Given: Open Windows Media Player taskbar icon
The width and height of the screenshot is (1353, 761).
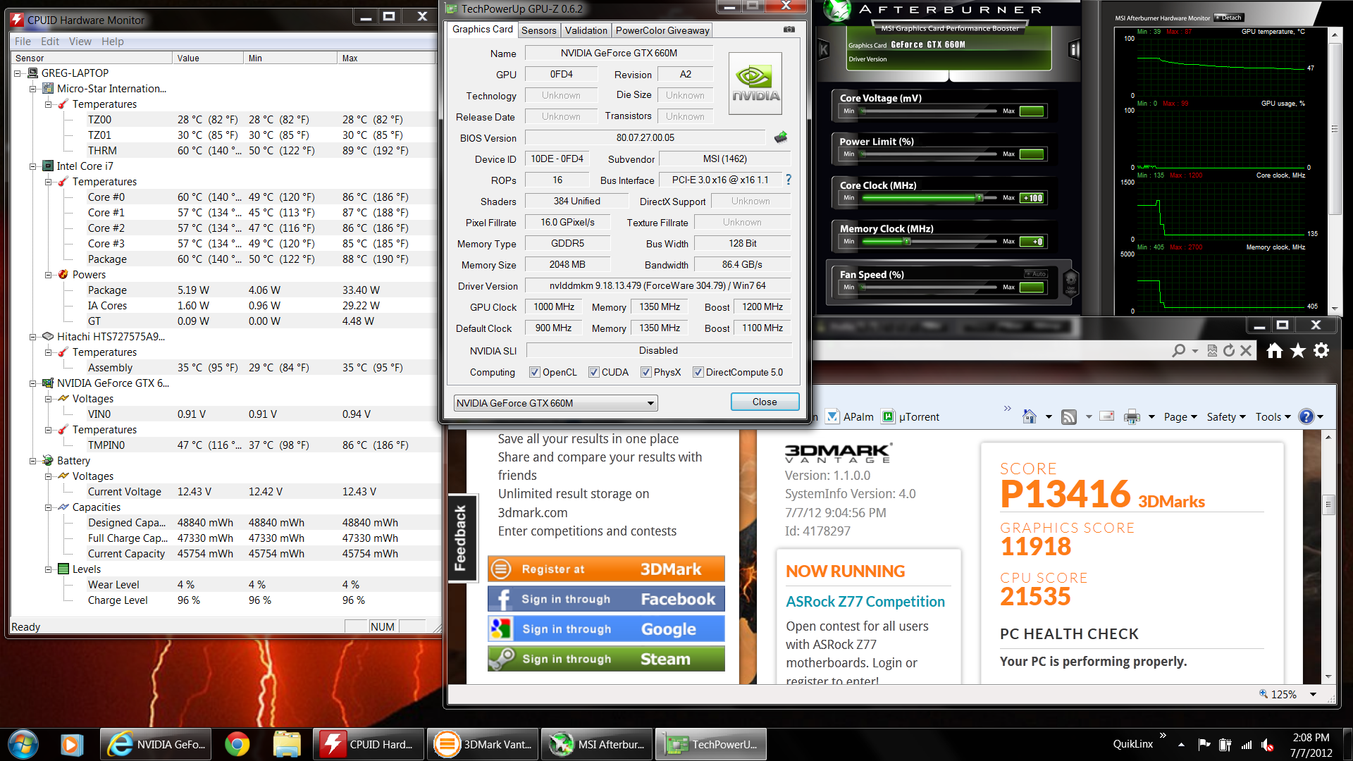Looking at the screenshot, I should click(71, 744).
